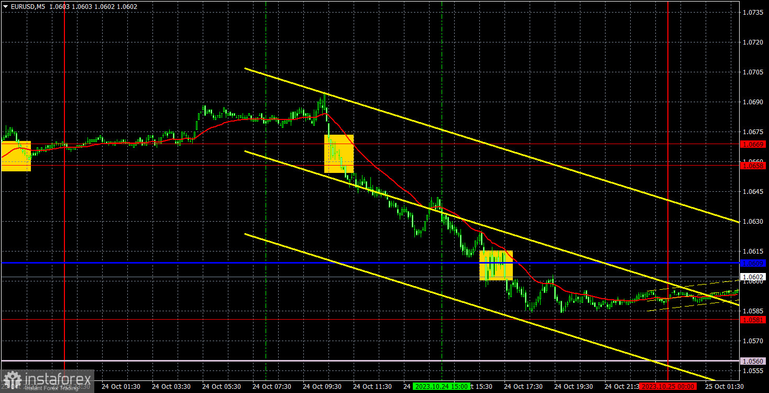Click the 1.0615 value on price axis
This screenshot has height=393, width=769.
(x=753, y=251)
